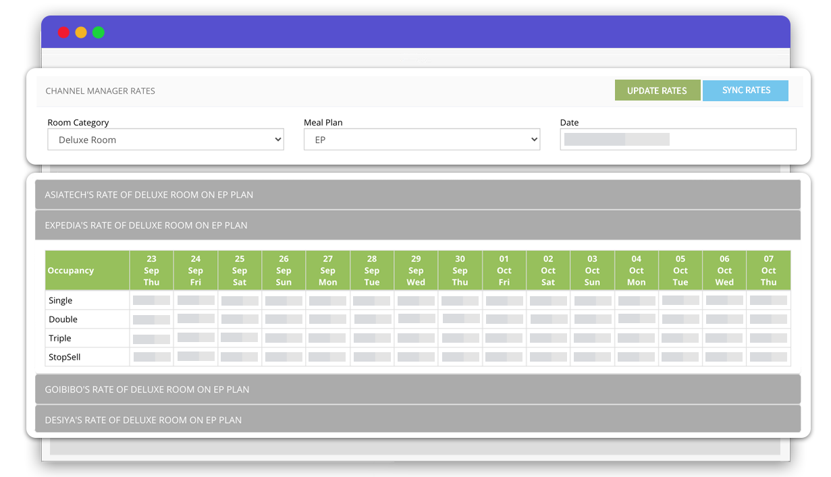Select the 25 Sep Sat column header
This screenshot has height=477, width=831.
[240, 271]
